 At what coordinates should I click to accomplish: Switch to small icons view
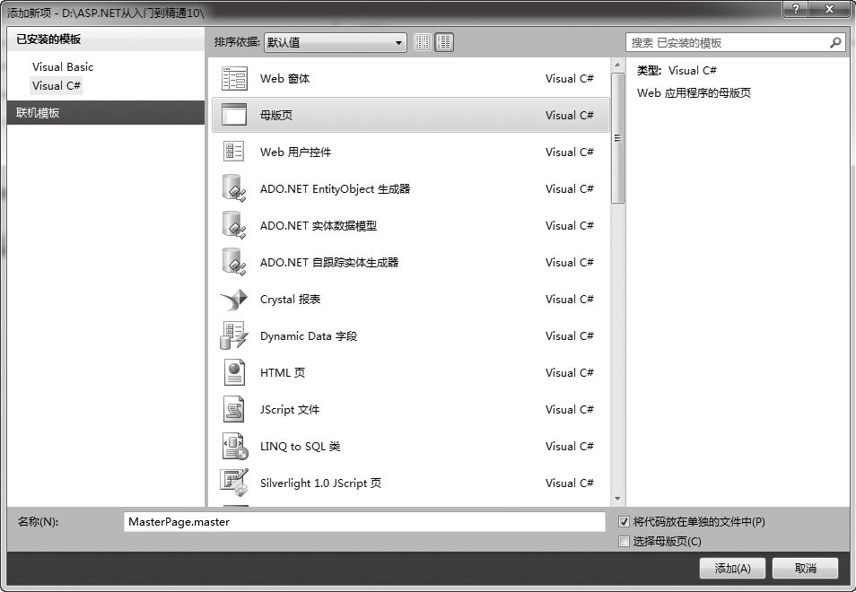422,42
